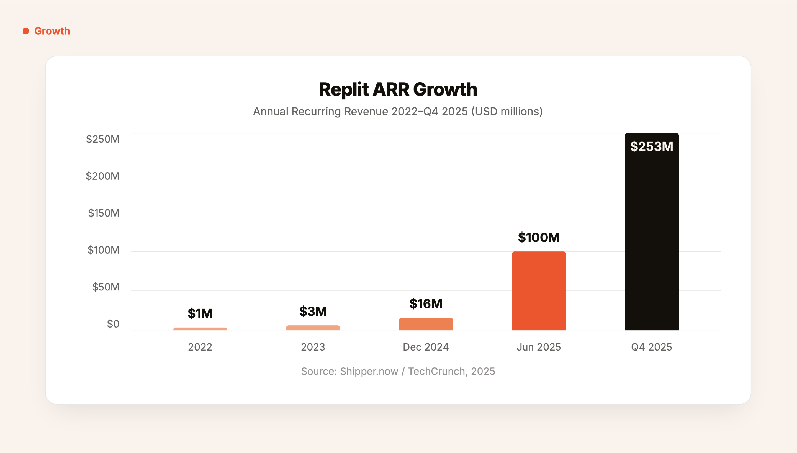
Task: Select the $0 axis label
Action: [x=113, y=324]
